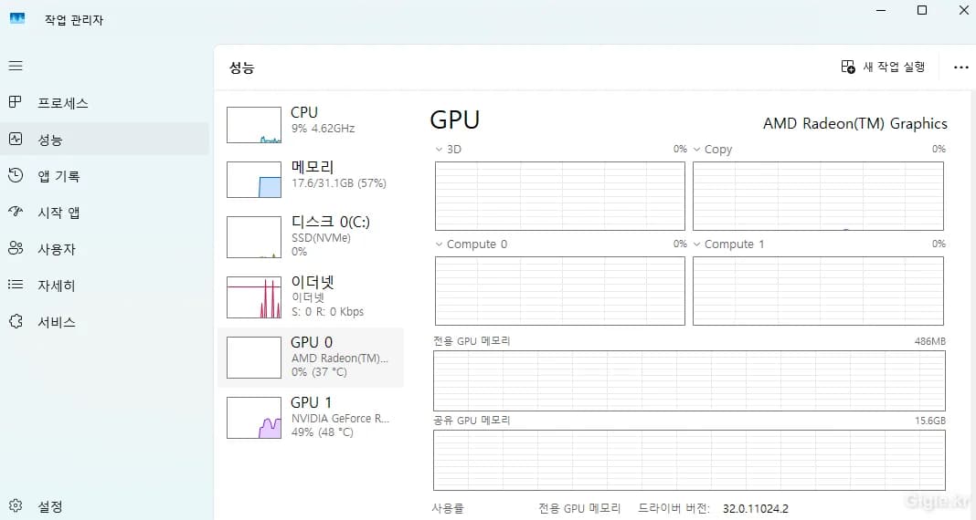The width and height of the screenshot is (976, 520).
Task: Click driver version 32.0.11024.2
Action: [x=756, y=509]
